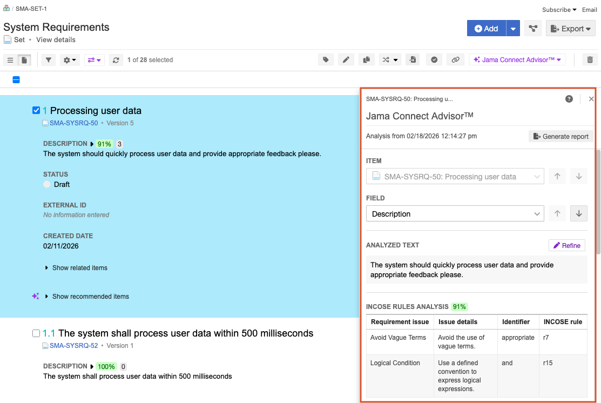The image size is (601, 403).
Task: Click the pencil edit icon in toolbar
Action: click(x=346, y=60)
